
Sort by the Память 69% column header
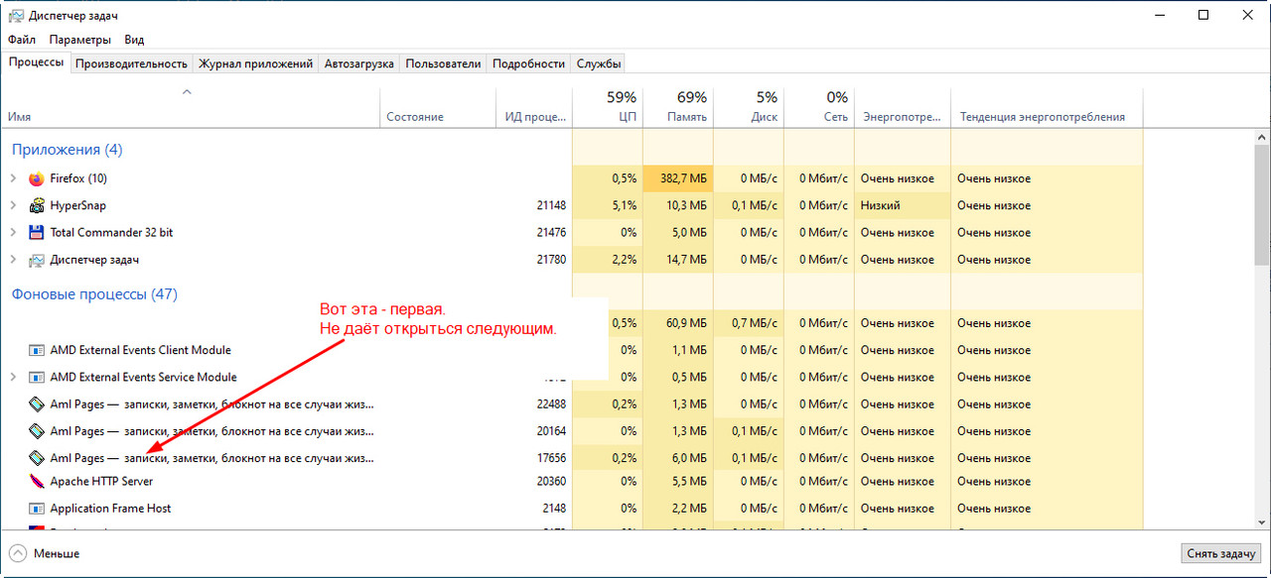click(x=678, y=107)
